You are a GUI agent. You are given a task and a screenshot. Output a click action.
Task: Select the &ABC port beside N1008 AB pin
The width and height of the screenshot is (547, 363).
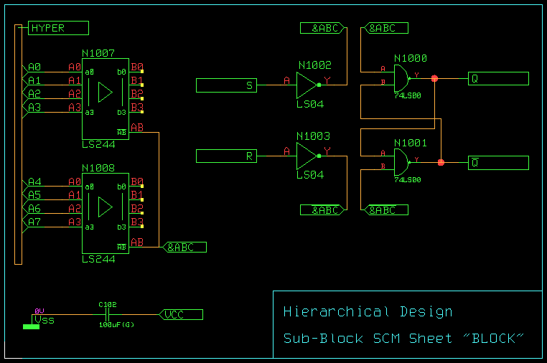pyautogui.click(x=185, y=247)
